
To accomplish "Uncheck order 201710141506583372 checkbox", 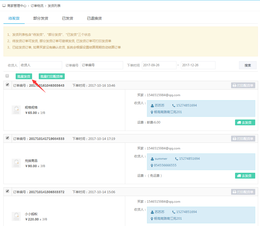I will tap(7, 191).
